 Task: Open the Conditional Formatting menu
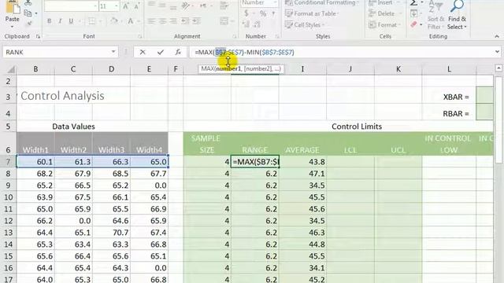pyautogui.click(x=322, y=3)
